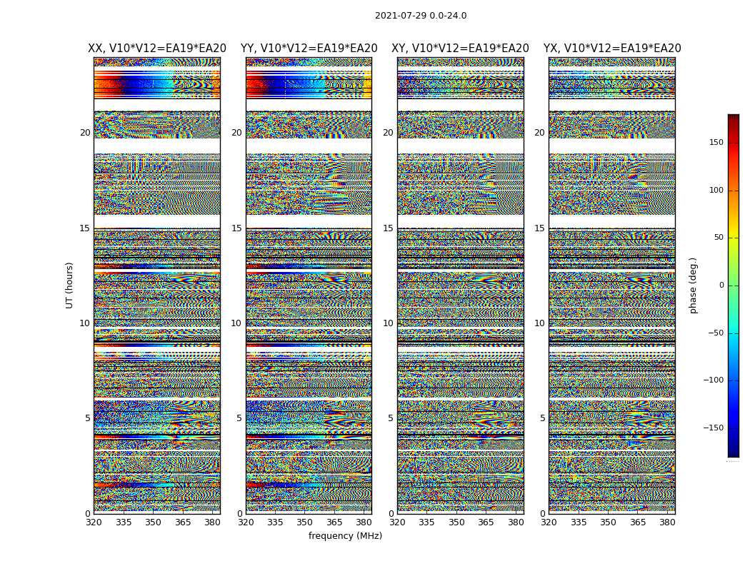Click the colorbar tick label 100
Image resolution: width=750 pixels, height=571 pixels.
tap(716, 190)
